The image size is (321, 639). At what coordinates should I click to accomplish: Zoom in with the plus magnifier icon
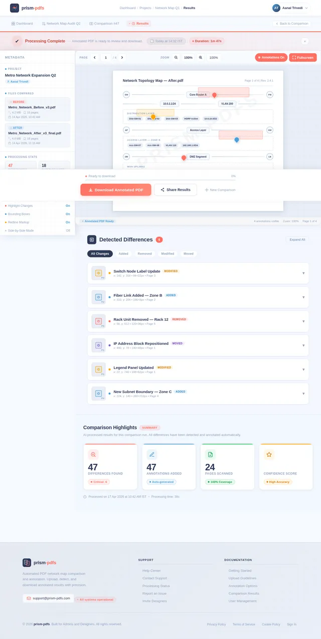(201, 58)
